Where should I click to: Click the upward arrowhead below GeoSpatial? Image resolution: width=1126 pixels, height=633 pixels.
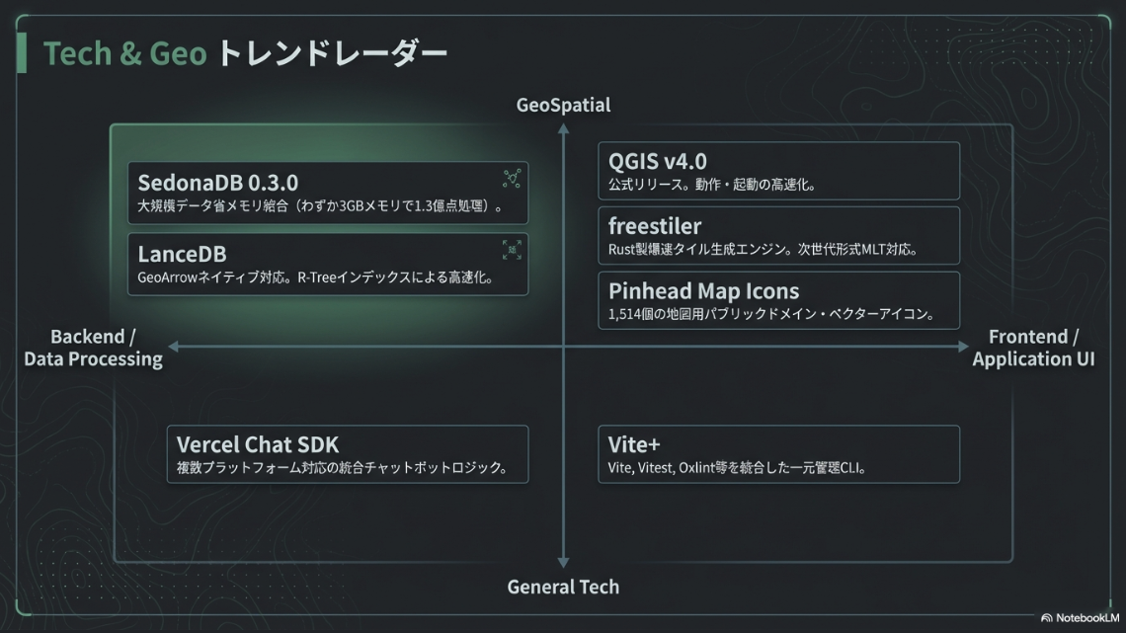pos(563,130)
